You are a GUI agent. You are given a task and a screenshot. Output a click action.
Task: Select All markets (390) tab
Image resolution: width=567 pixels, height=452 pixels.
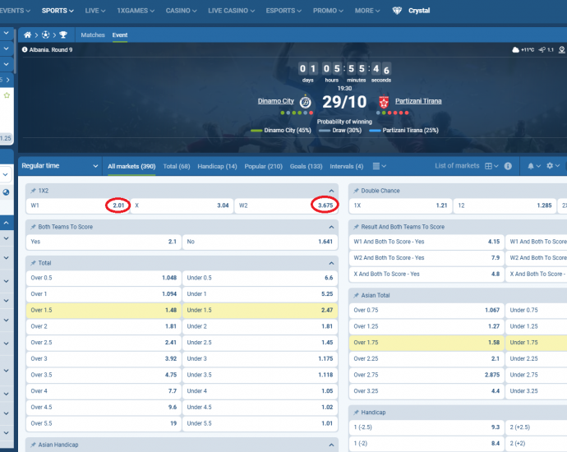click(131, 166)
